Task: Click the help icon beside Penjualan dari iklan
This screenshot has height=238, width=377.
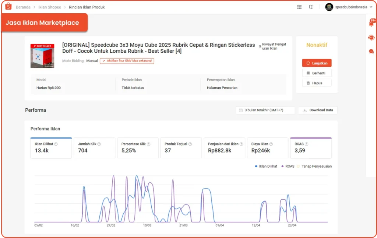Action: 242,144
